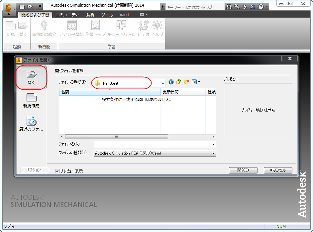313x232 pixels.
Task: Click the ビデオ ribbon icon
Action: tap(144, 29)
